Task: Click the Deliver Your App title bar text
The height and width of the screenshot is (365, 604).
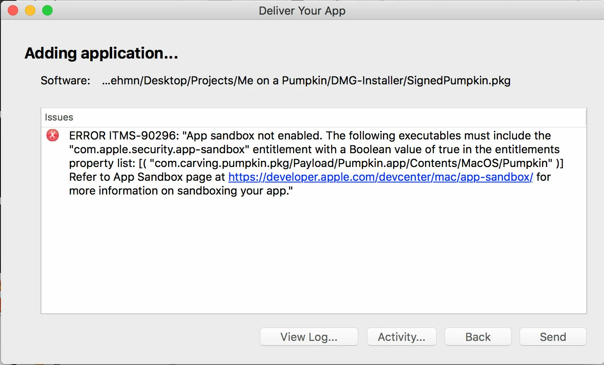Action: 302,11
